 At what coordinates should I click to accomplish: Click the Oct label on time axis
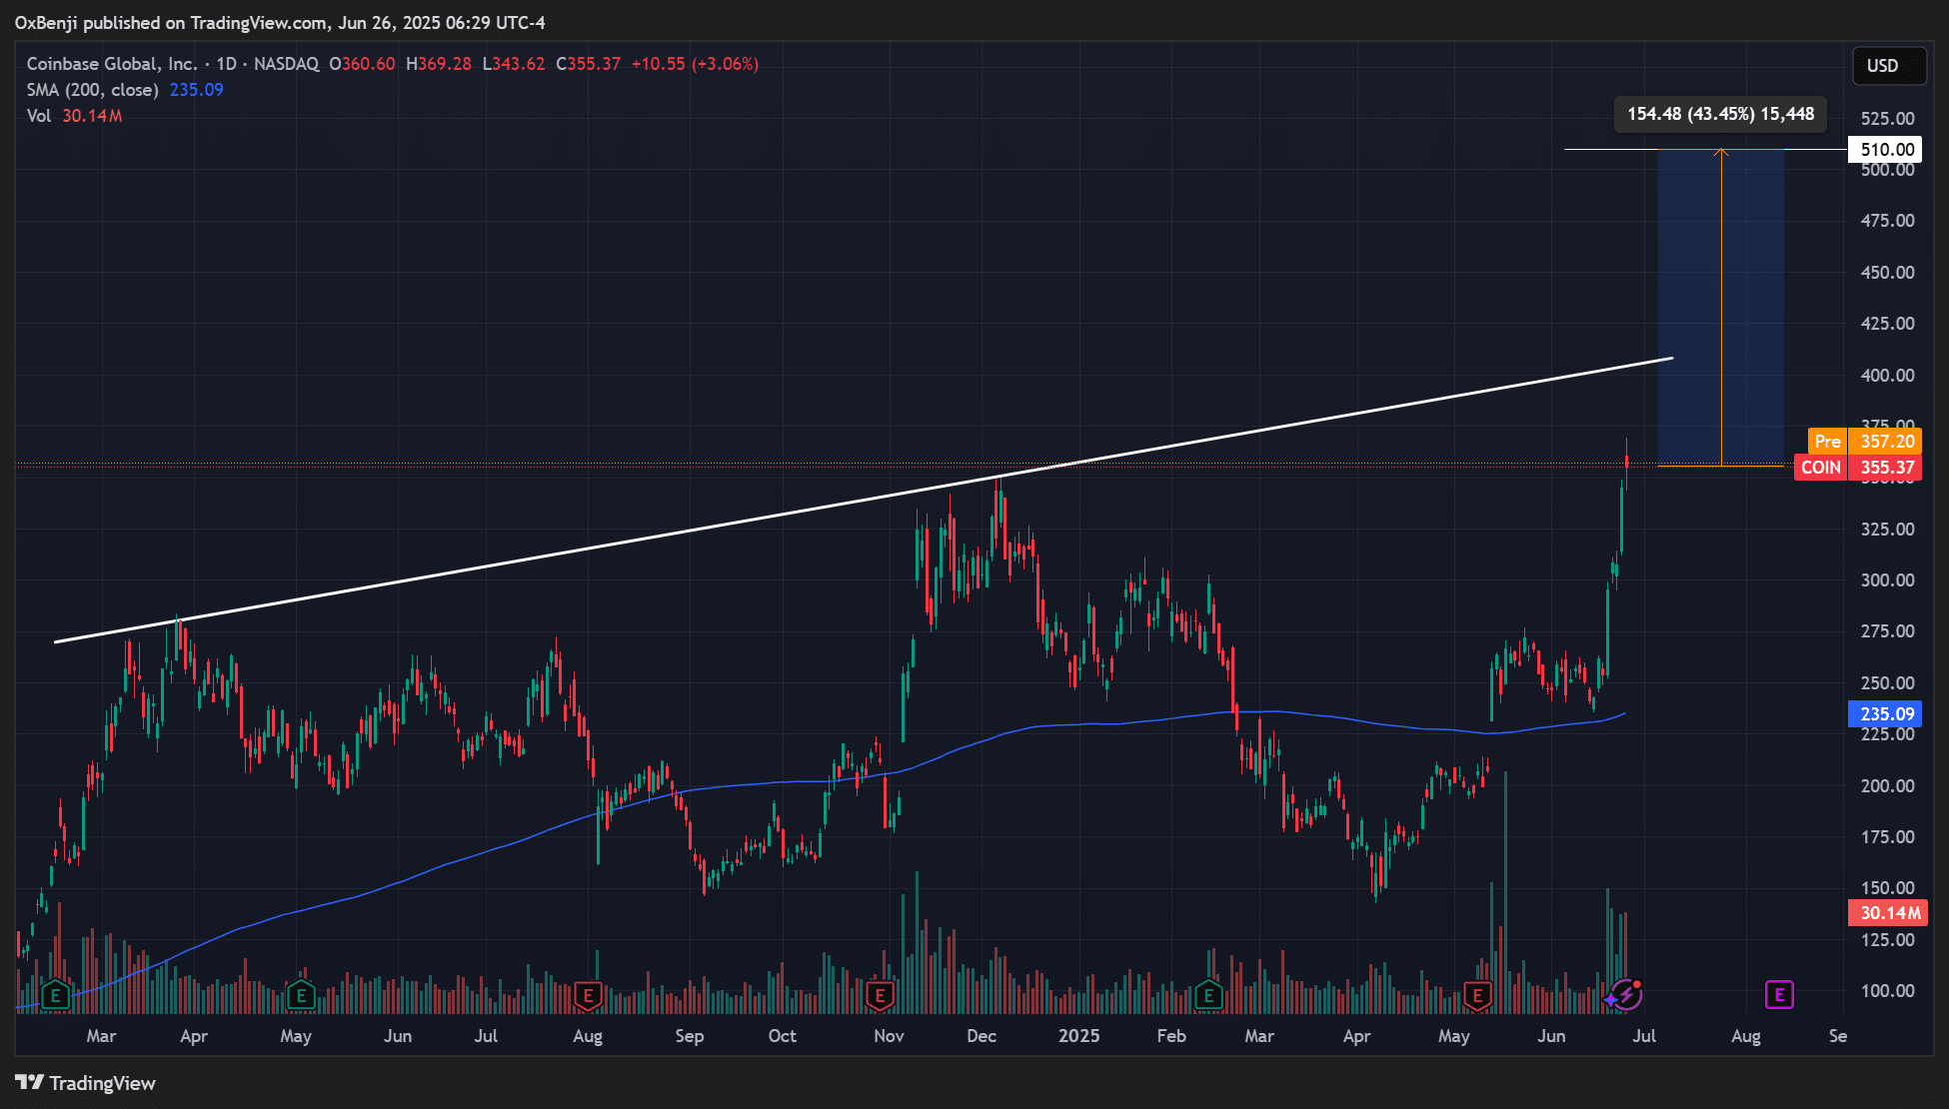click(783, 1036)
